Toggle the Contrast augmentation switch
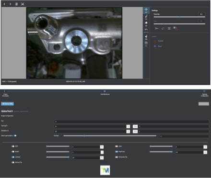The image size is (211, 178). [x=13, y=157]
